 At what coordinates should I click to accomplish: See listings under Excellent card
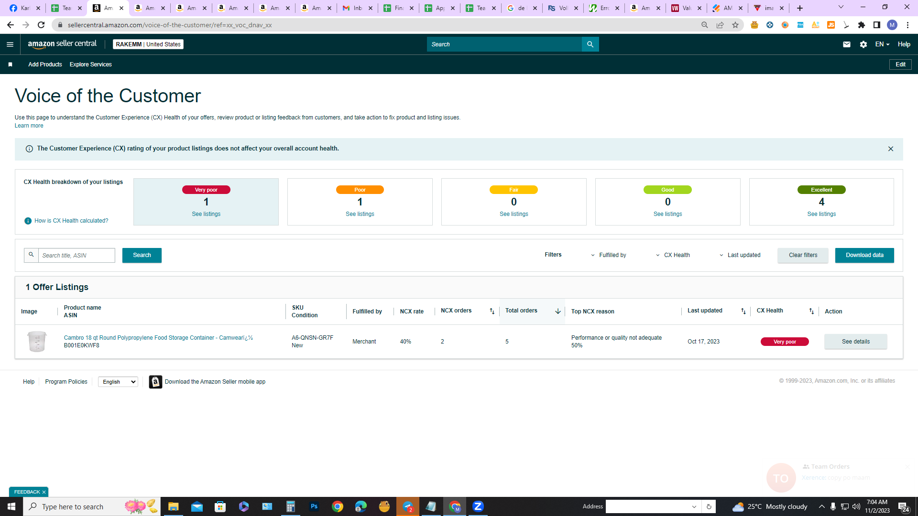pyautogui.click(x=822, y=214)
